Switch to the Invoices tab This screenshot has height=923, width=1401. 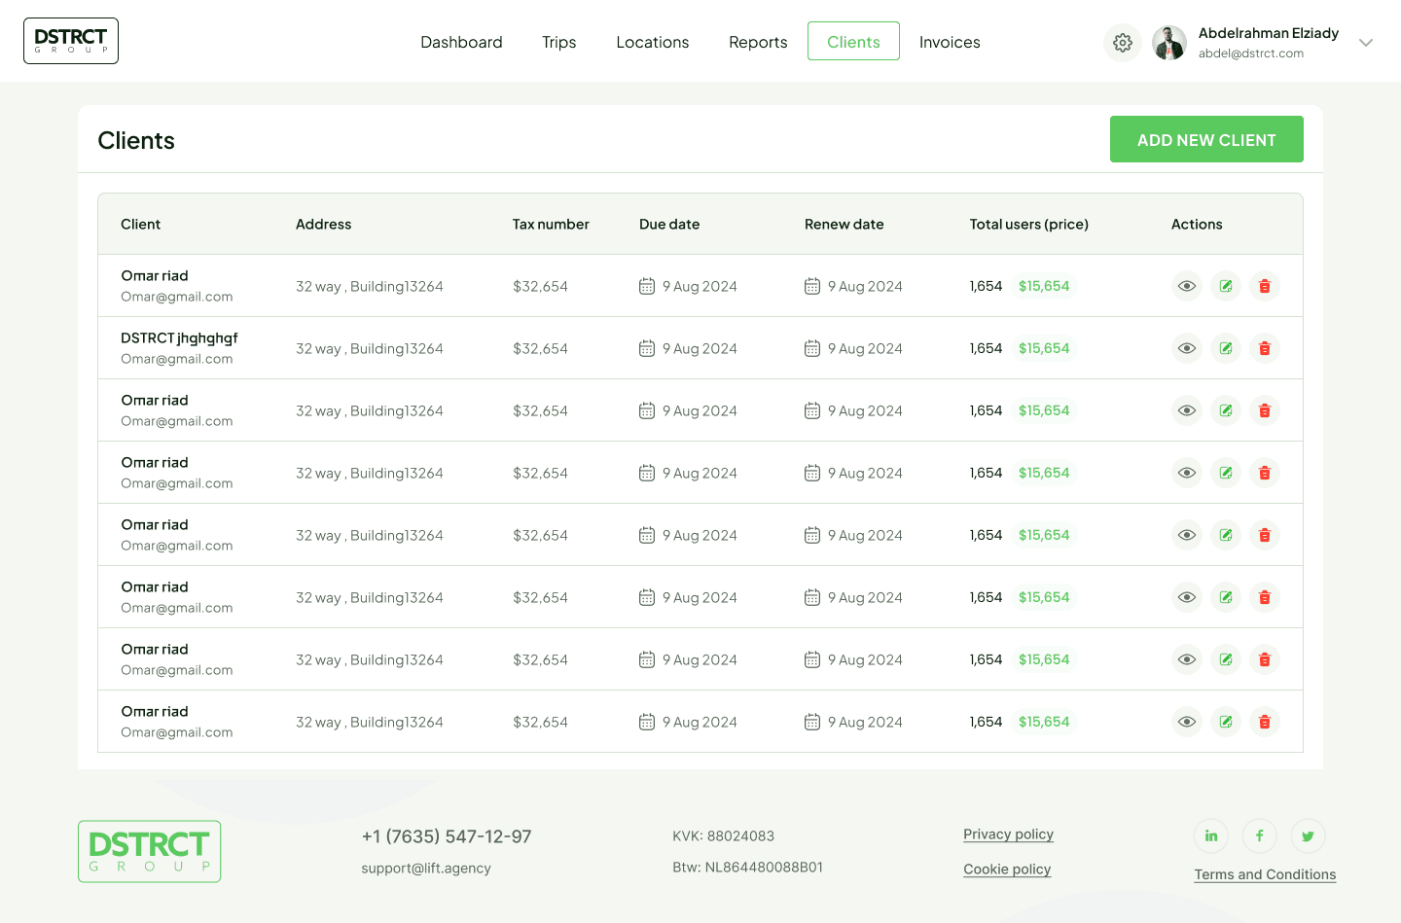[x=949, y=42]
